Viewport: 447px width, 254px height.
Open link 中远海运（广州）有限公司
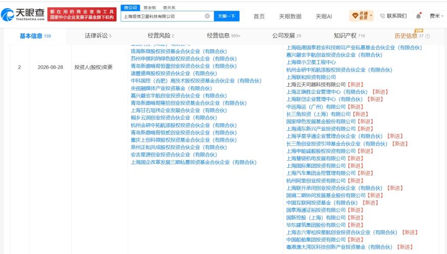(316, 107)
